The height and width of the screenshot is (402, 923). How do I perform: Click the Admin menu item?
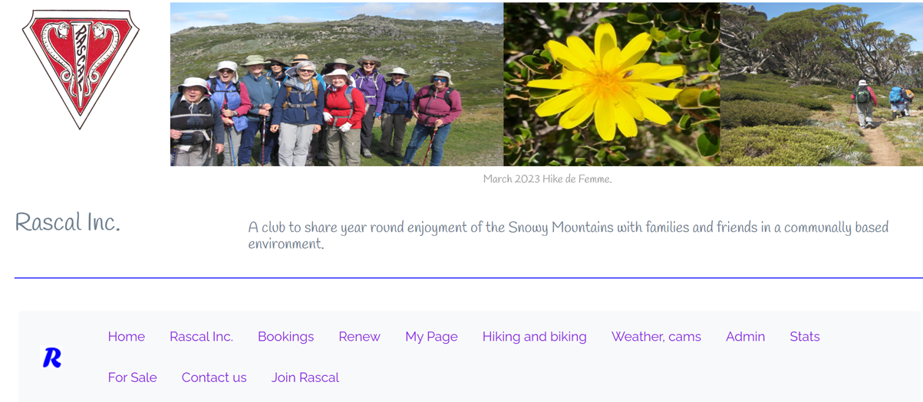(x=745, y=336)
